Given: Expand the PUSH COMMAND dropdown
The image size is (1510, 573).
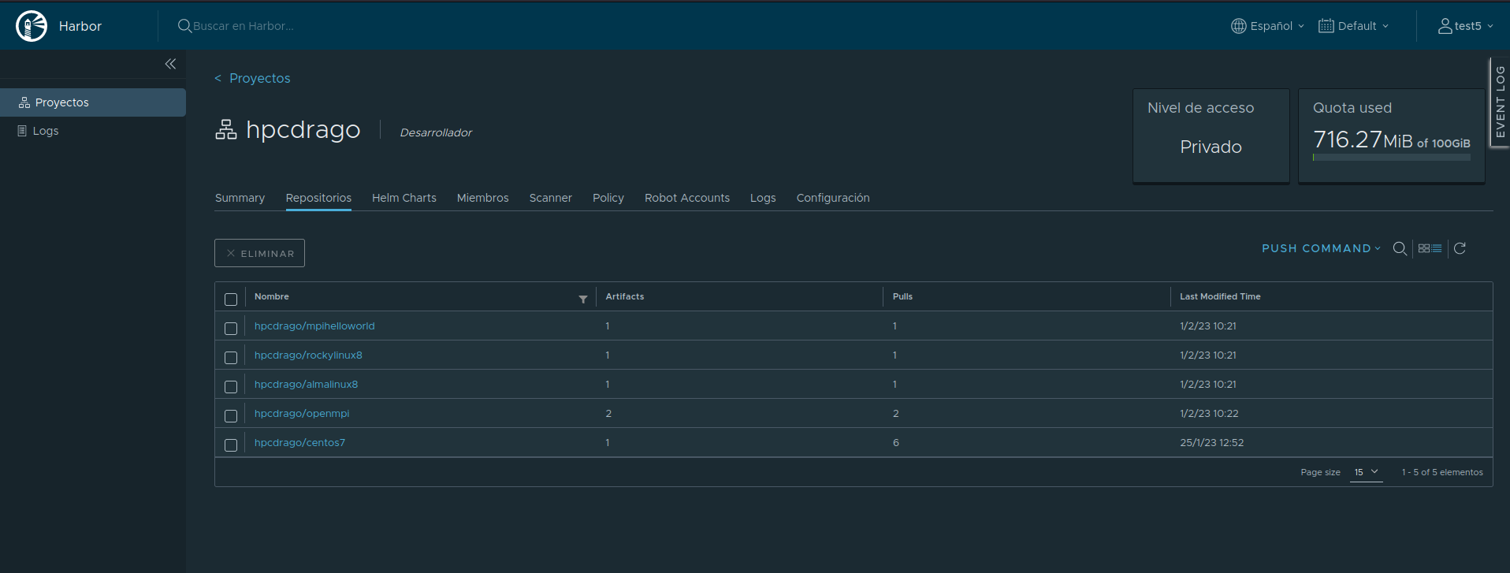Looking at the screenshot, I should (x=1322, y=248).
